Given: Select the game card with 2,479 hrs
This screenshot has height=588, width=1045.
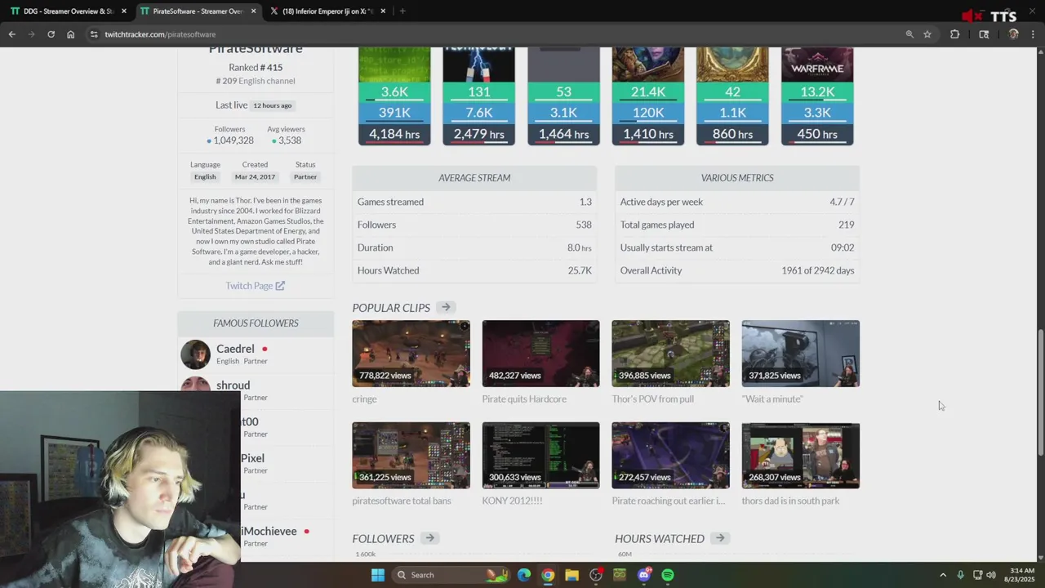Looking at the screenshot, I should (x=478, y=96).
